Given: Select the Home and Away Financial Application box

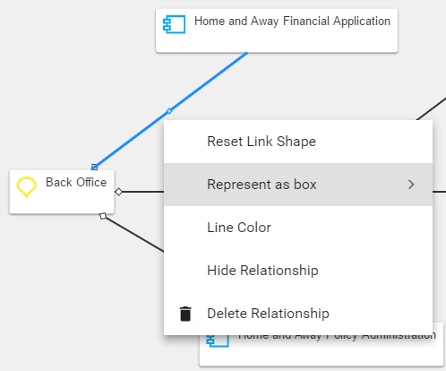Looking at the screenshot, I should point(277,30).
